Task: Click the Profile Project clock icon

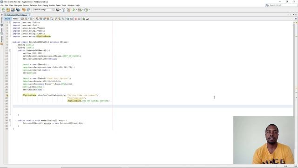Action: [86, 10]
